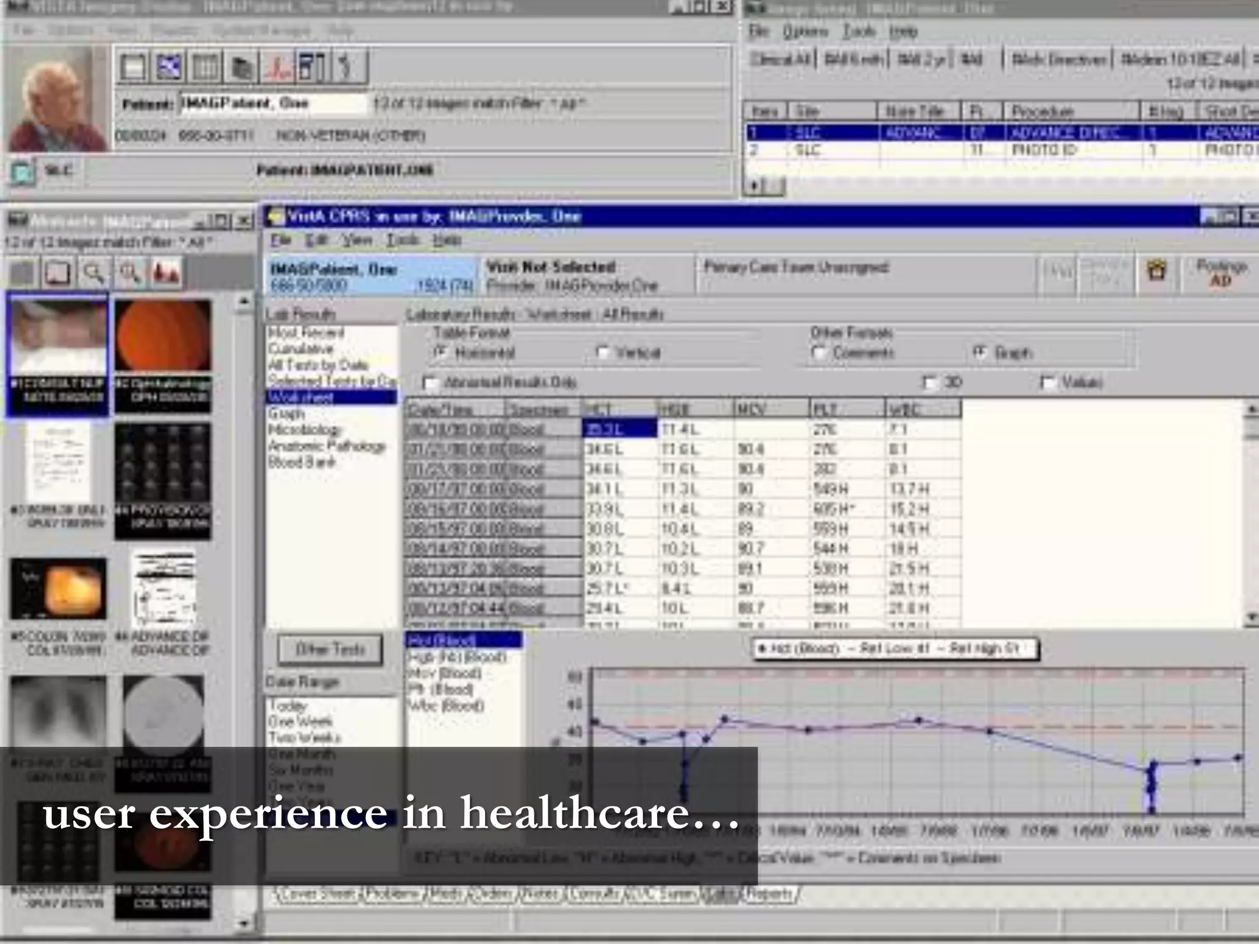Viewport: 1259px width, 944px height.
Task: Click the Other Tests button
Action: (x=330, y=650)
